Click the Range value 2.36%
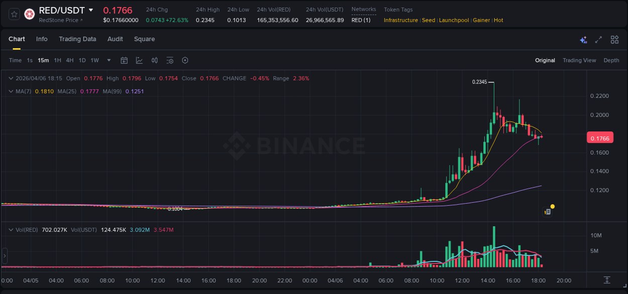This screenshot has height=294, width=628. coord(301,78)
